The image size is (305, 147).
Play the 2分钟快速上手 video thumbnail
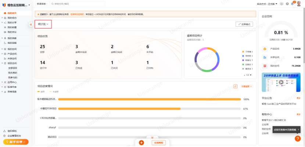[281, 82]
